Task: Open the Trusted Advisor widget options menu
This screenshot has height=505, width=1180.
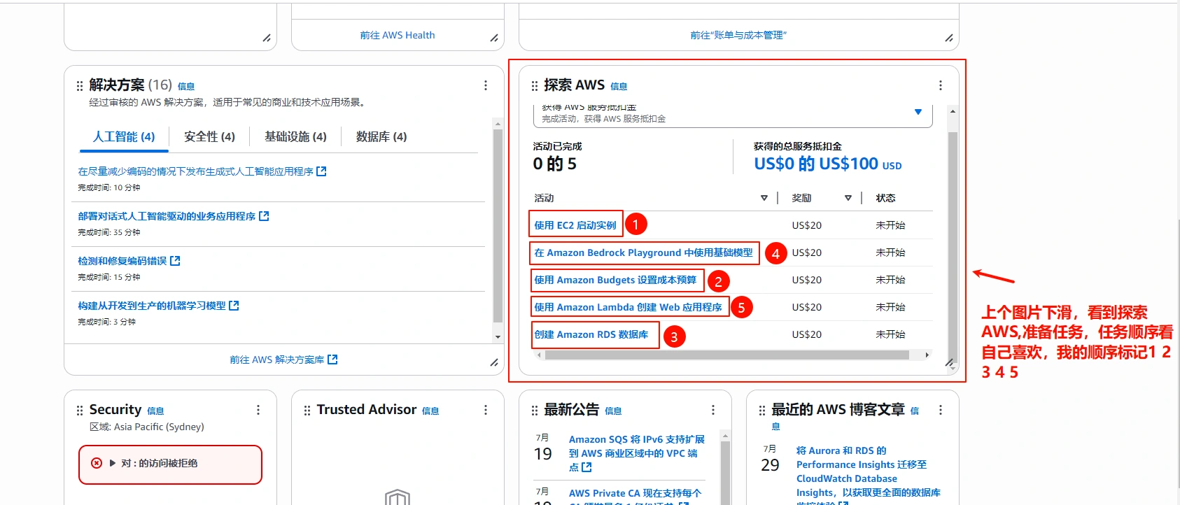Action: coord(485,410)
